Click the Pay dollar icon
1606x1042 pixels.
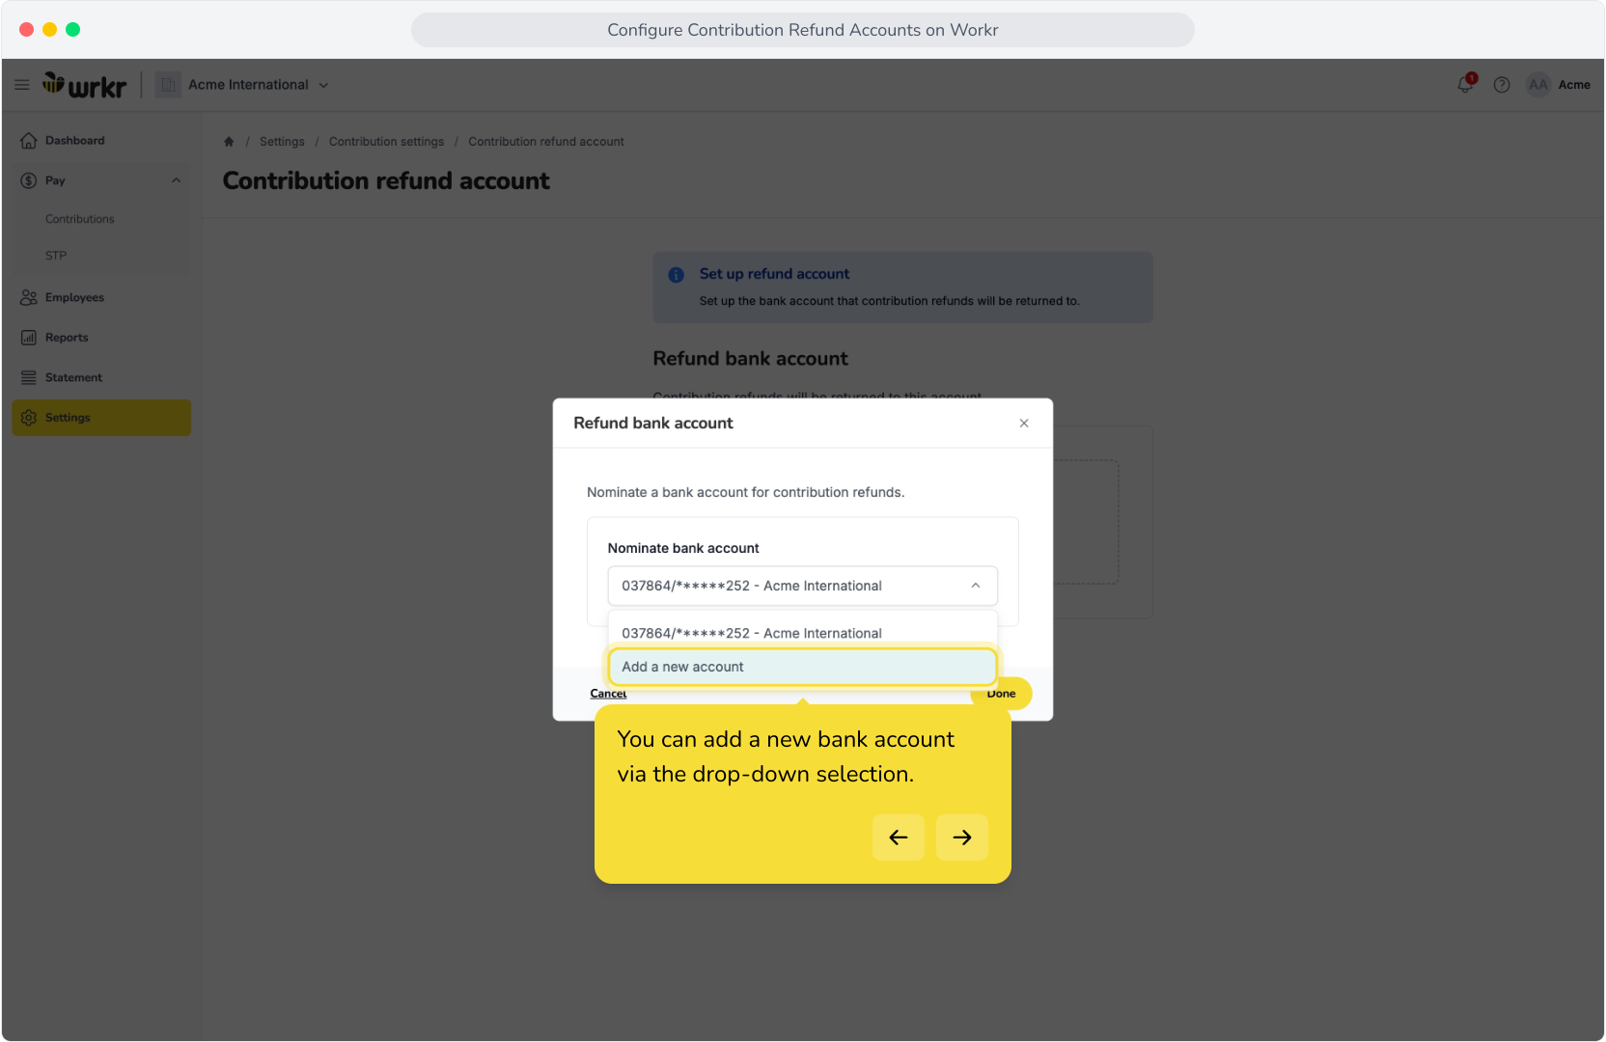(x=29, y=180)
